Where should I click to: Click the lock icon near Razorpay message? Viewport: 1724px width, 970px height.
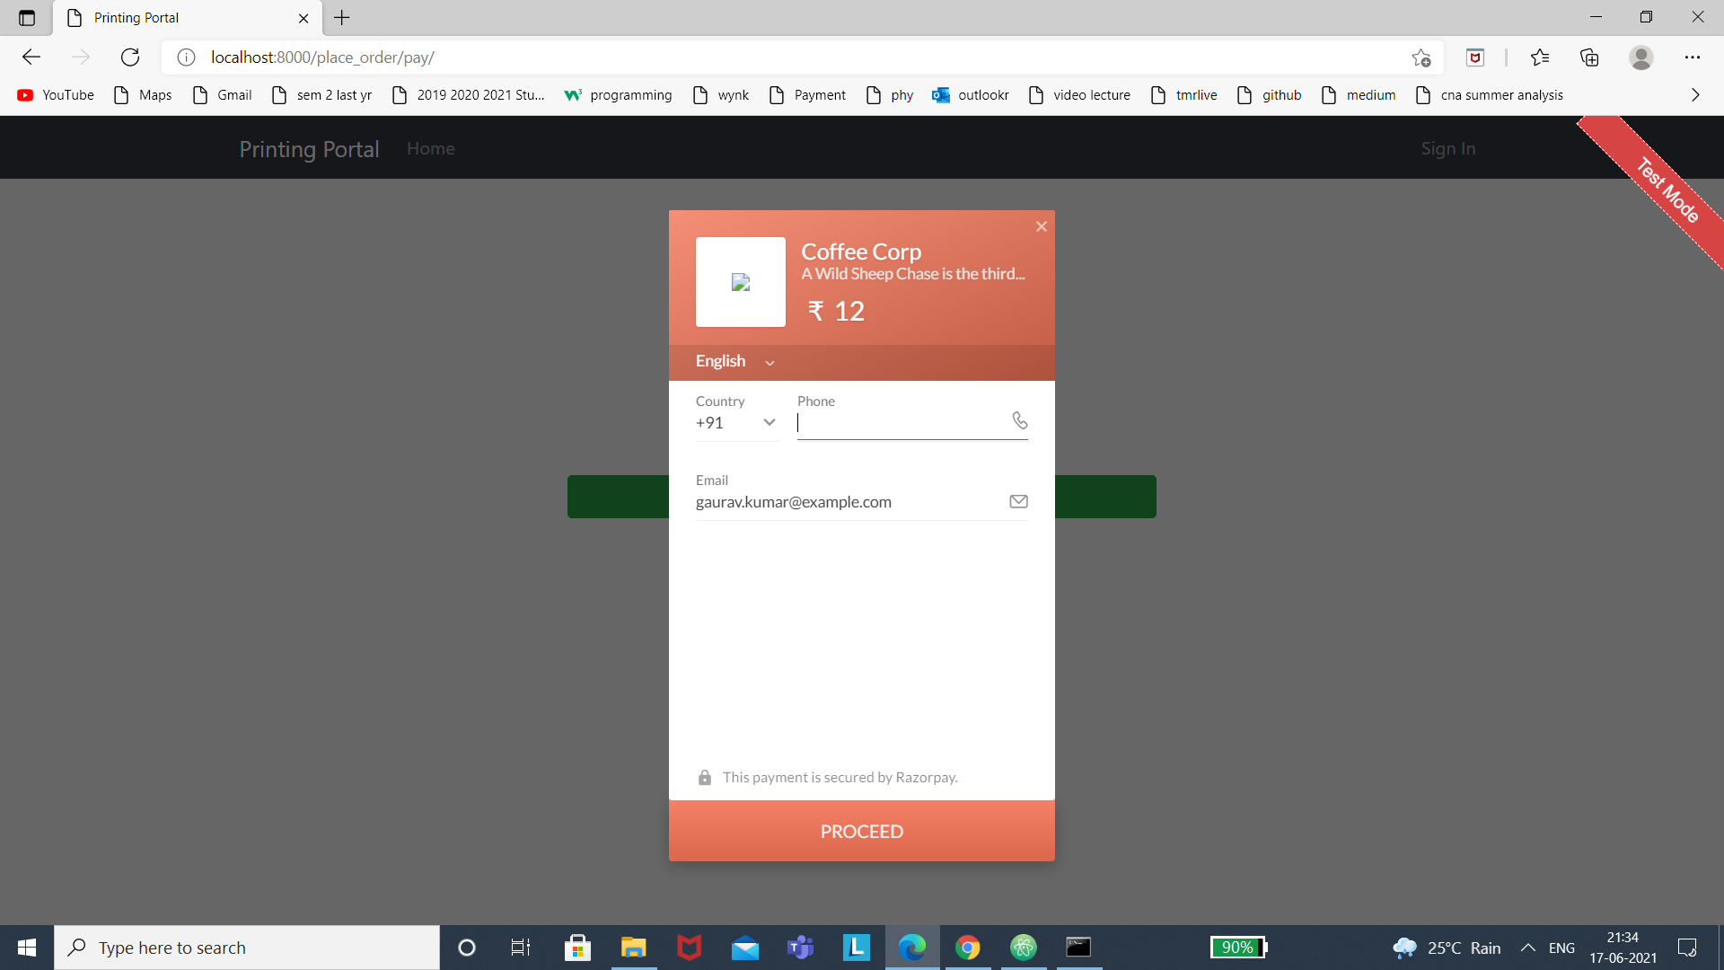click(x=706, y=777)
